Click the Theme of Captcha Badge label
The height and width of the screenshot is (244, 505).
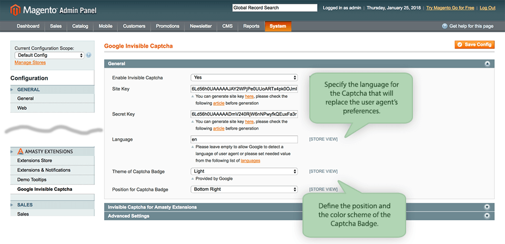tap(138, 171)
